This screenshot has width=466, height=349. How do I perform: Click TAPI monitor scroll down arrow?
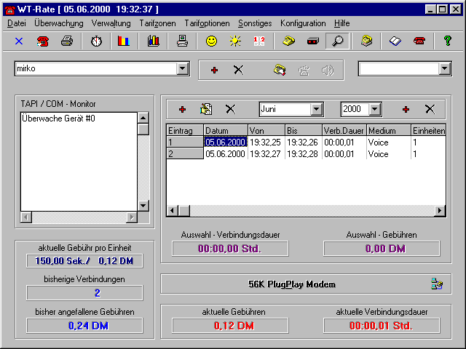tap(143, 205)
